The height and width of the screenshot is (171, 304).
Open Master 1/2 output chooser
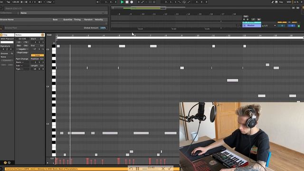click(269, 26)
